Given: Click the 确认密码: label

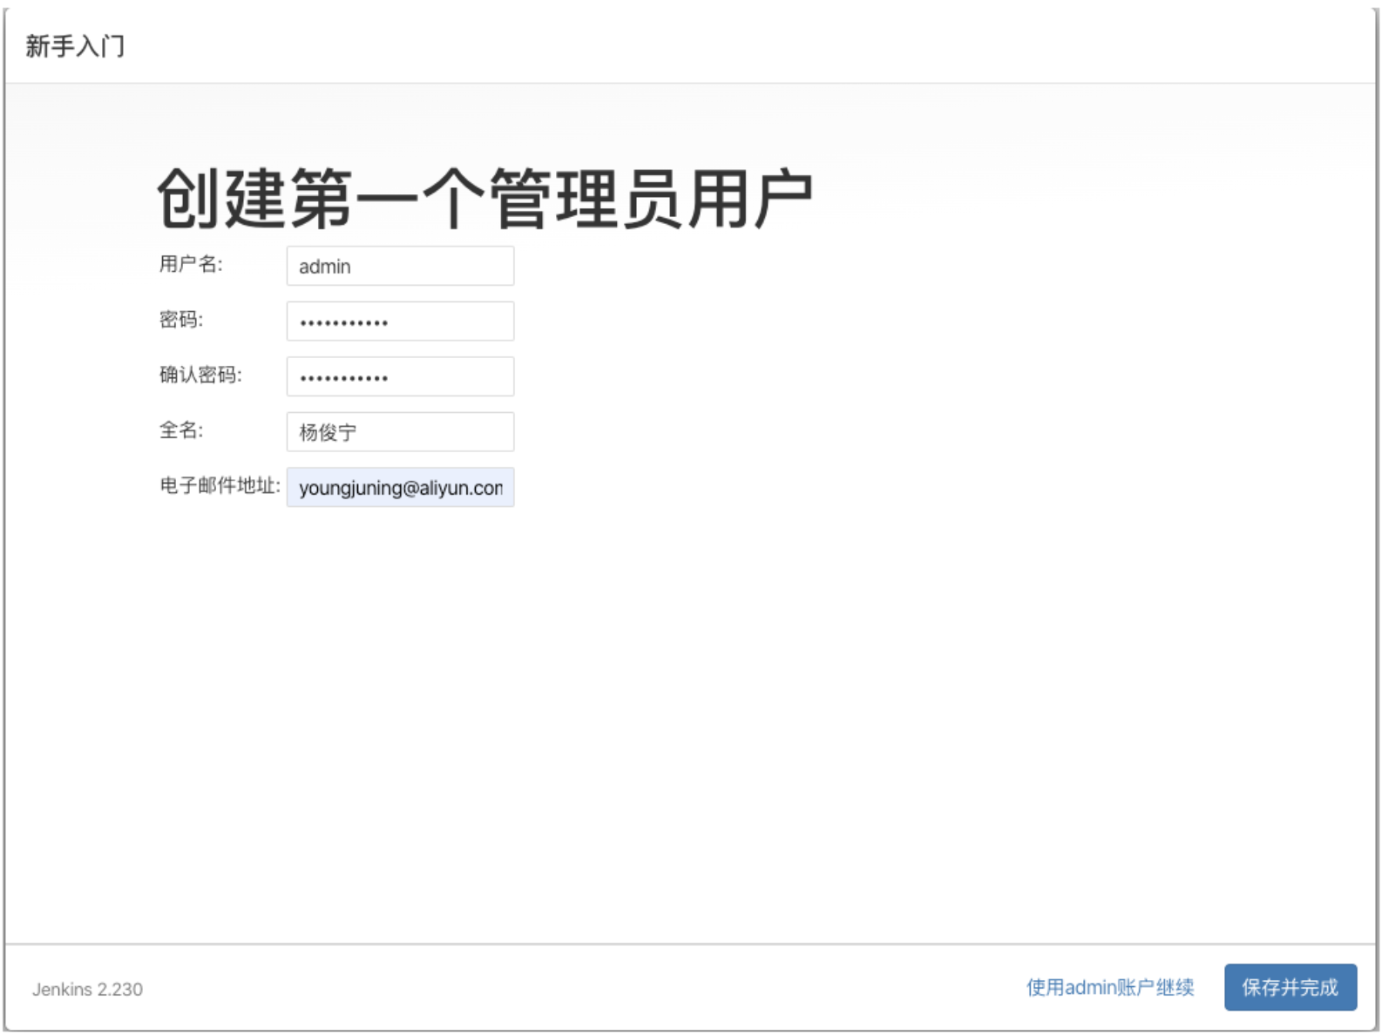Looking at the screenshot, I should click(x=200, y=375).
